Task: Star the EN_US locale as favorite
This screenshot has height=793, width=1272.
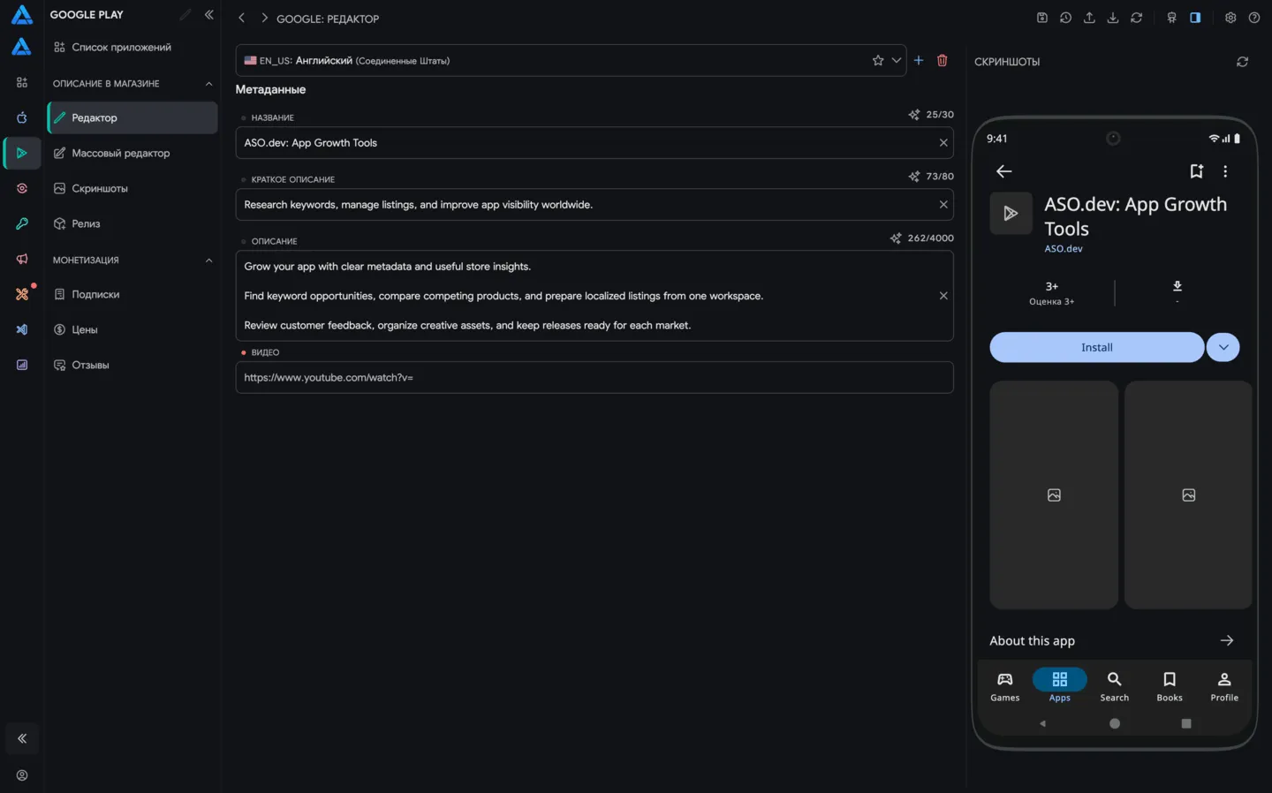Action: 878,60
